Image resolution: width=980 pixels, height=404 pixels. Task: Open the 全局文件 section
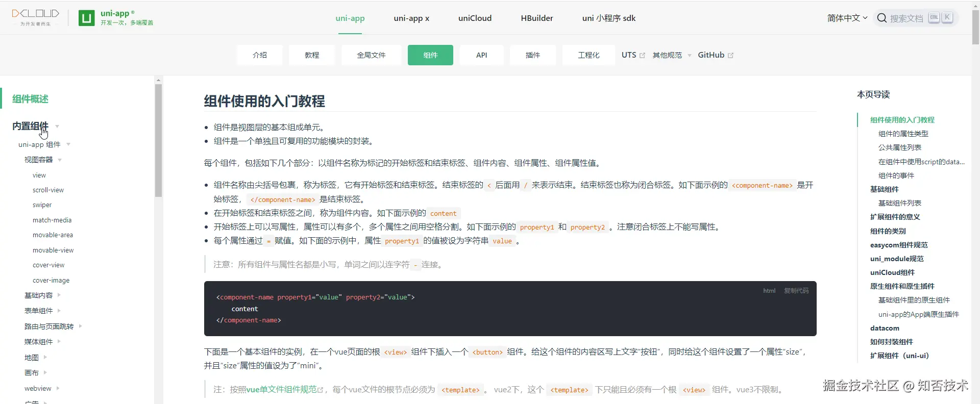tap(371, 55)
